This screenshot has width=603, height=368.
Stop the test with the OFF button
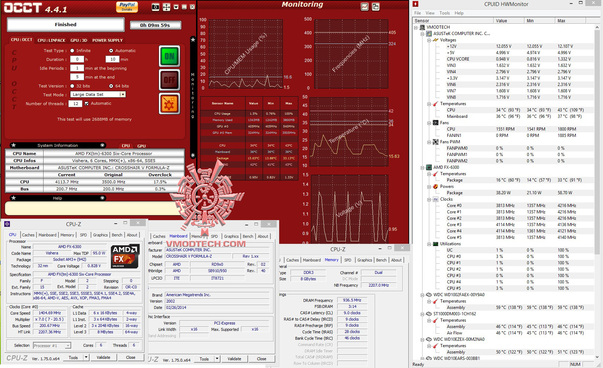point(170,80)
